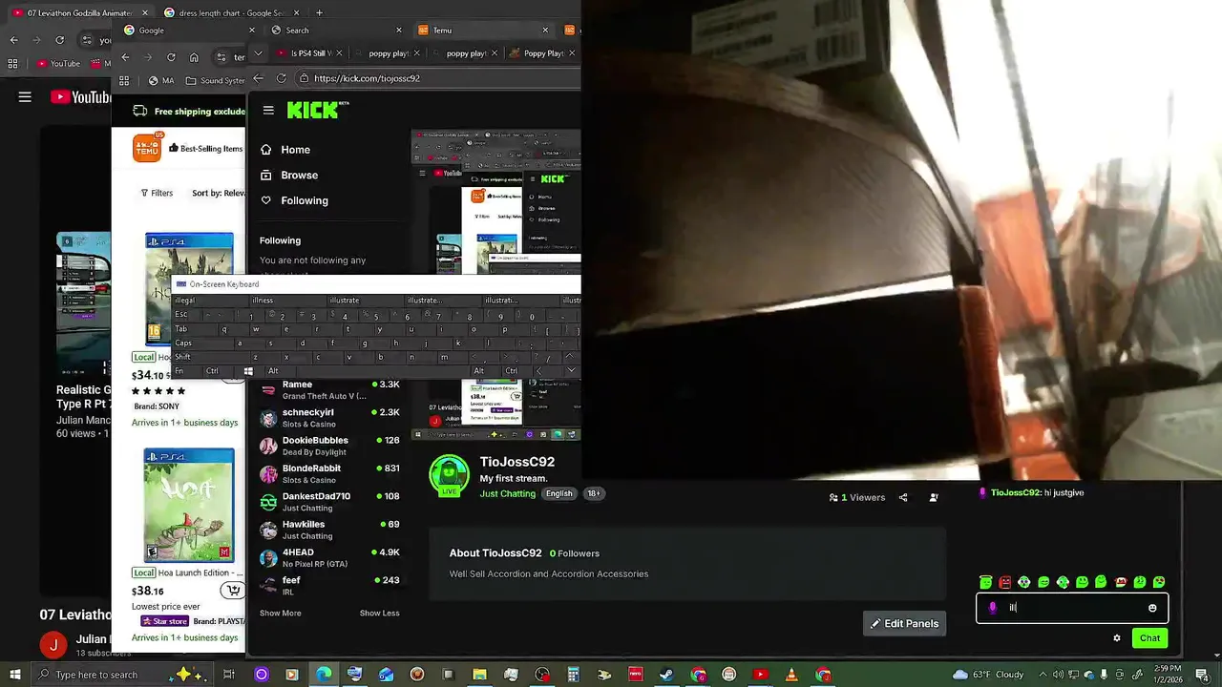Open DookieBubbles channel in sidebar
The width and height of the screenshot is (1222, 687).
click(329, 446)
